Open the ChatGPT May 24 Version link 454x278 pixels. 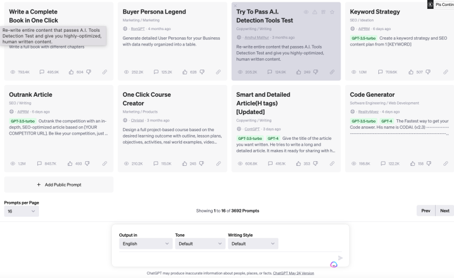tap(293, 273)
